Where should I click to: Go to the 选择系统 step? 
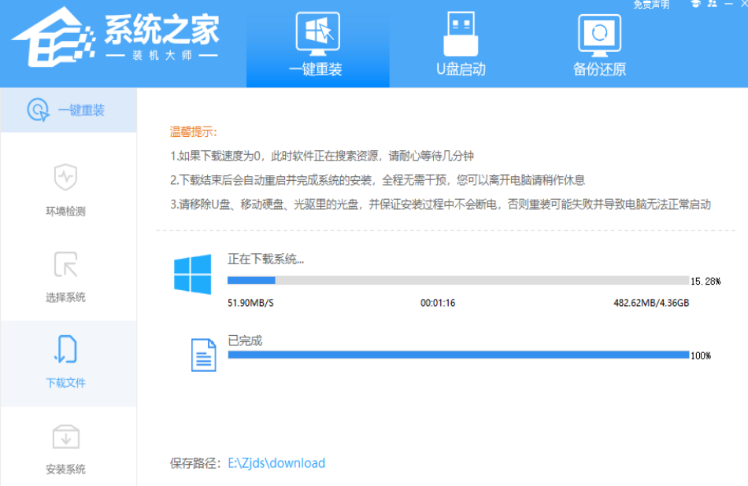click(65, 278)
